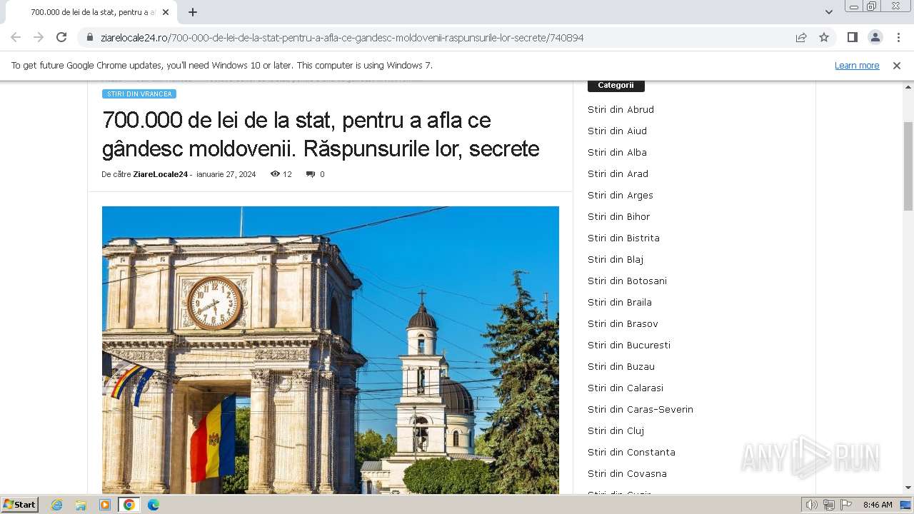
Task: Open File Explorer from the taskbar
Action: click(x=81, y=505)
